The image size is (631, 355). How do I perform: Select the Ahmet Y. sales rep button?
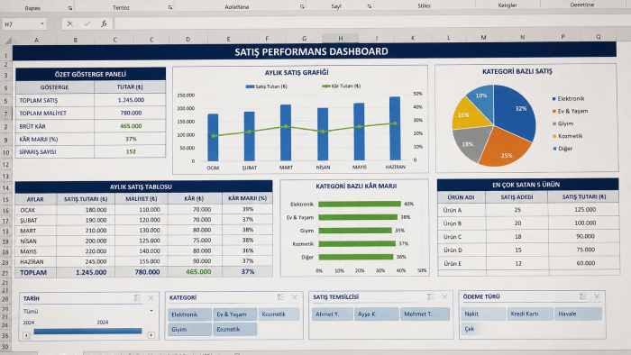click(x=333, y=314)
